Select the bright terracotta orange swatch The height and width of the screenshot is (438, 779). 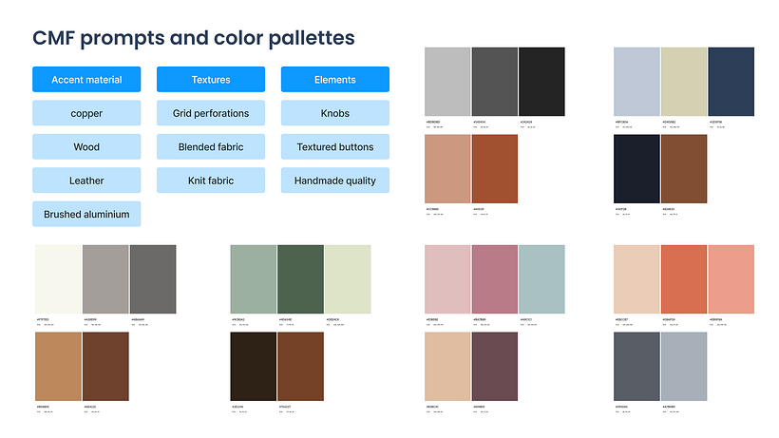point(684,279)
